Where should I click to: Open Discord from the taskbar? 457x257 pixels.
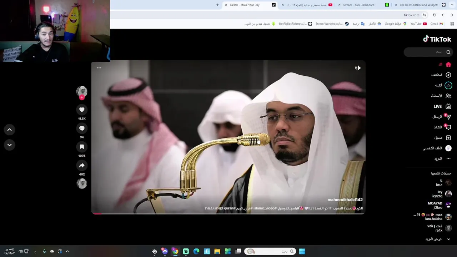[165, 251]
